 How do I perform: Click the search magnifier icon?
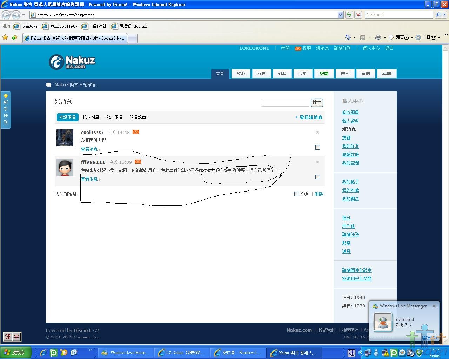tap(438, 15)
